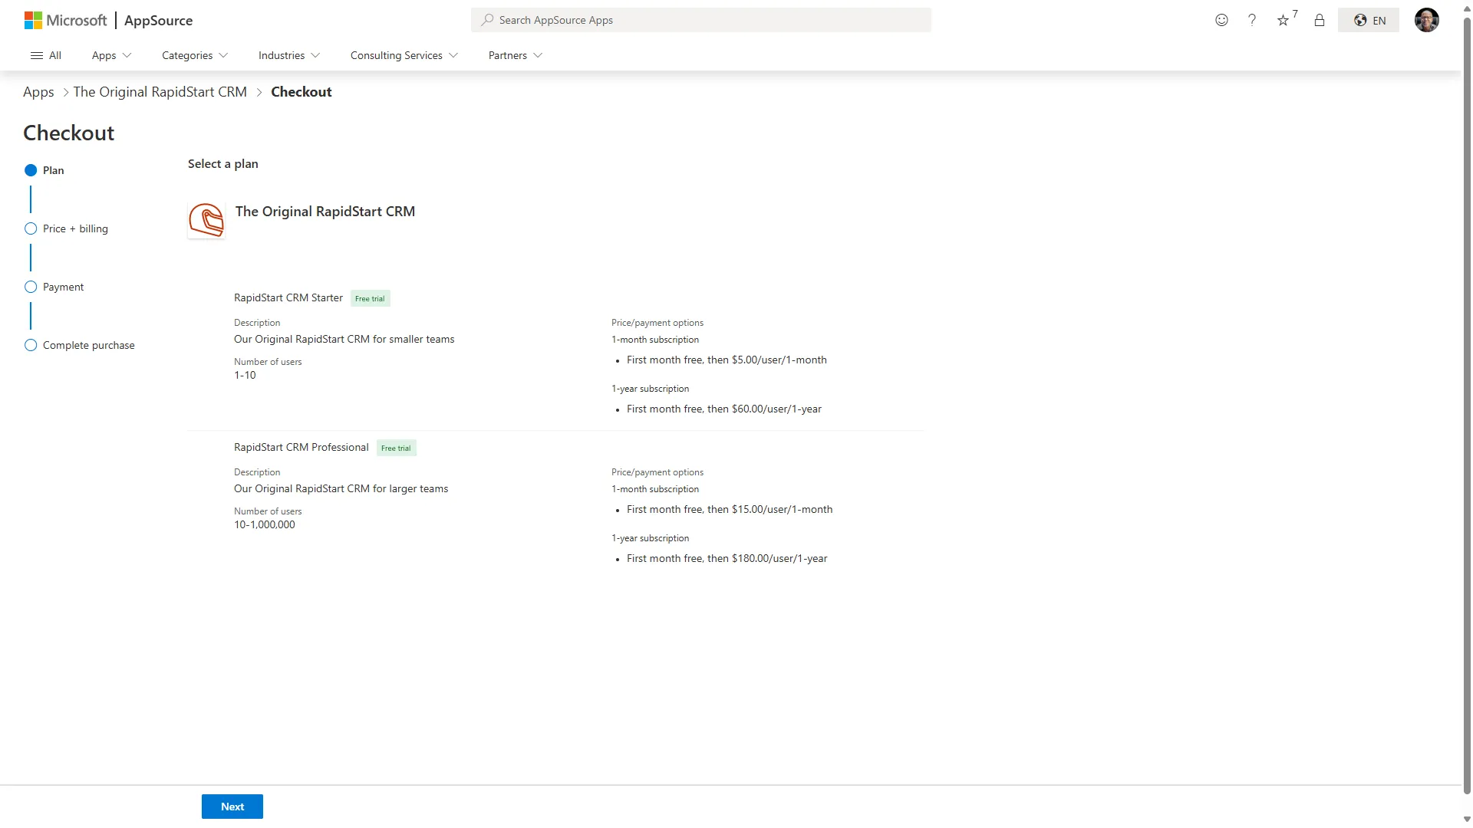The height and width of the screenshot is (828, 1473).
Task: Click the Microsoft logo
Action: [65, 20]
